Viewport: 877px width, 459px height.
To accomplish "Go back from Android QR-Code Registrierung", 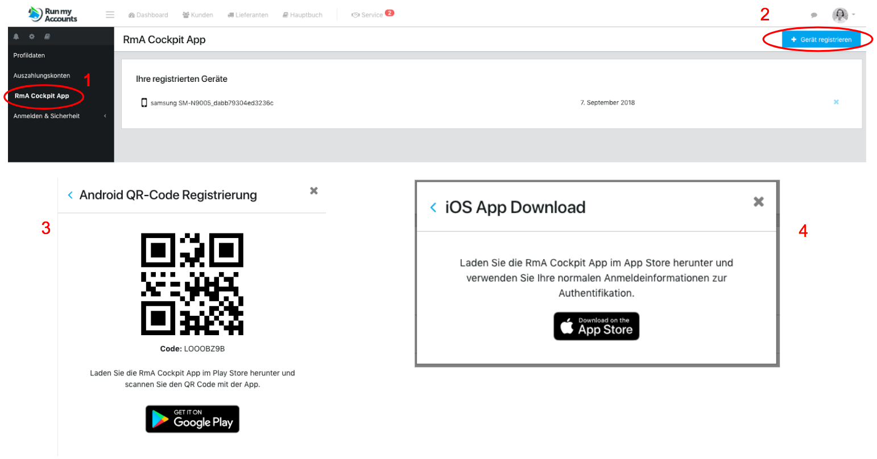I will (70, 195).
